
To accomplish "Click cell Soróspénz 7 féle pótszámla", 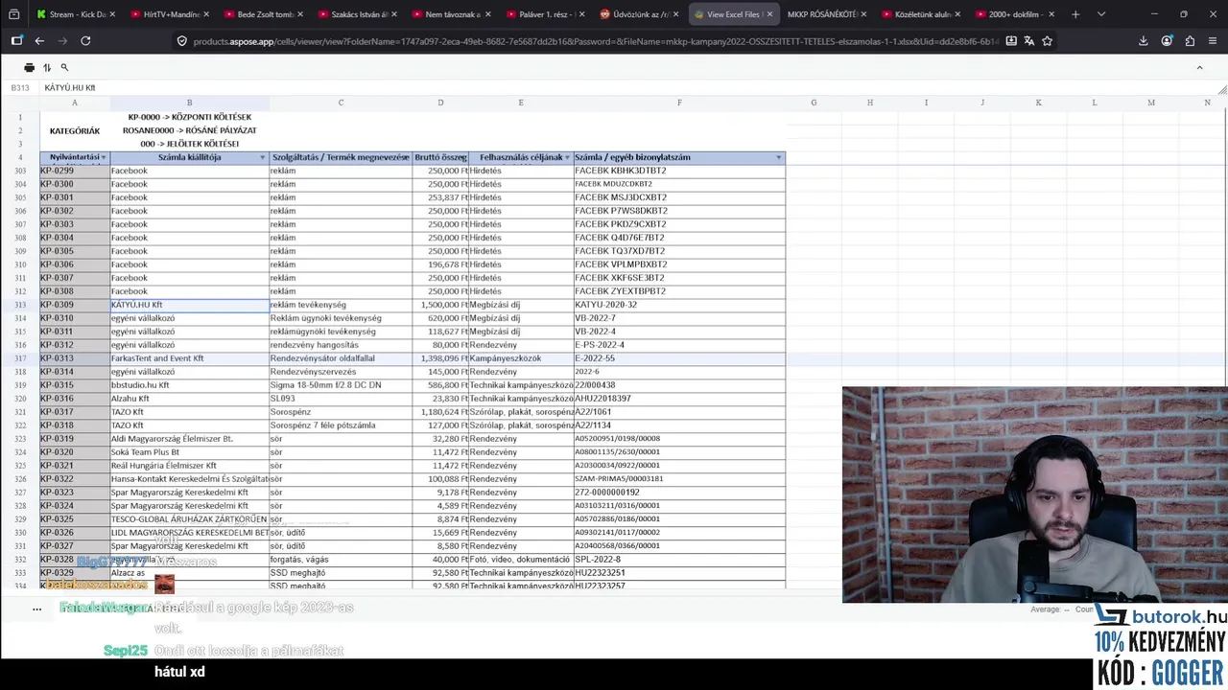I will (341, 425).
